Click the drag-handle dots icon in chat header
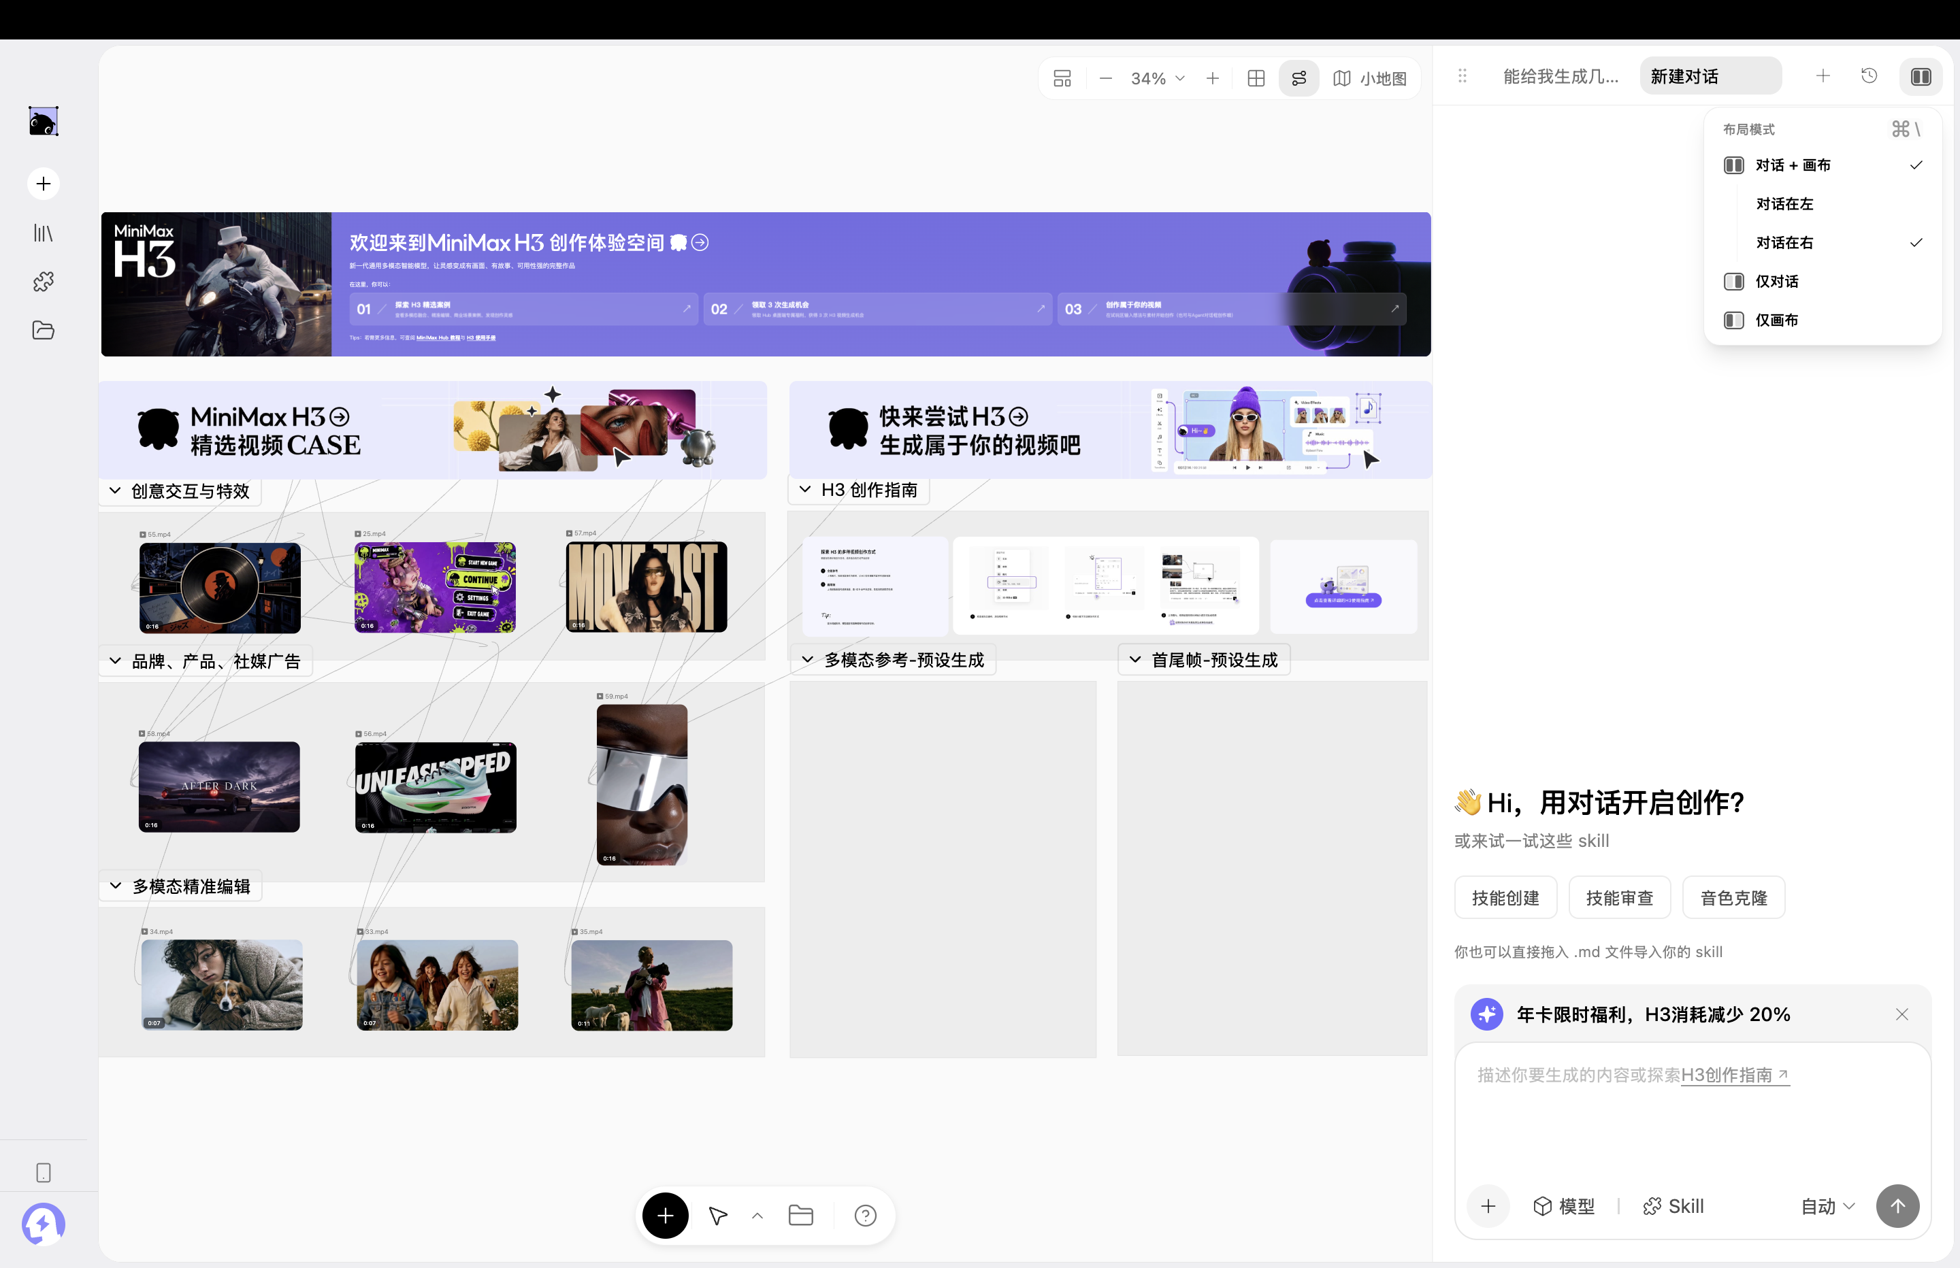Screen dimensions: 1960x1268 tap(1463, 76)
